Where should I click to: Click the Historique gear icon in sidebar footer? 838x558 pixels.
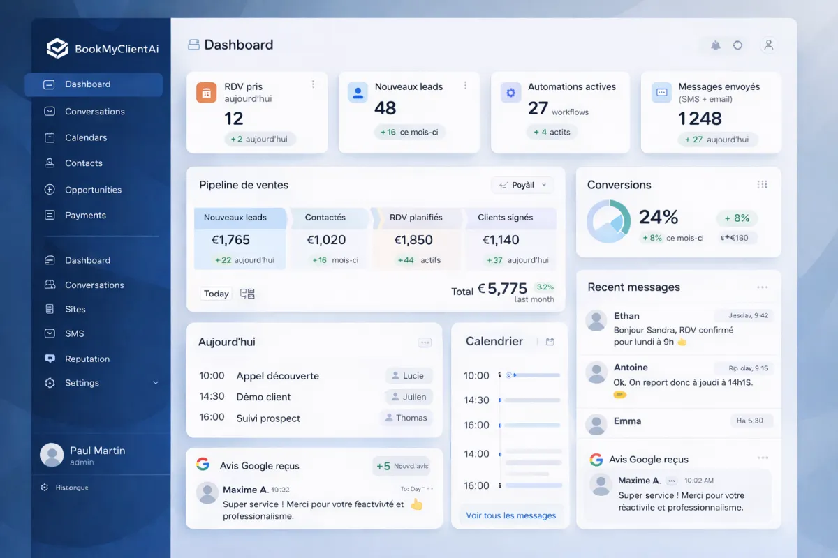coord(45,488)
